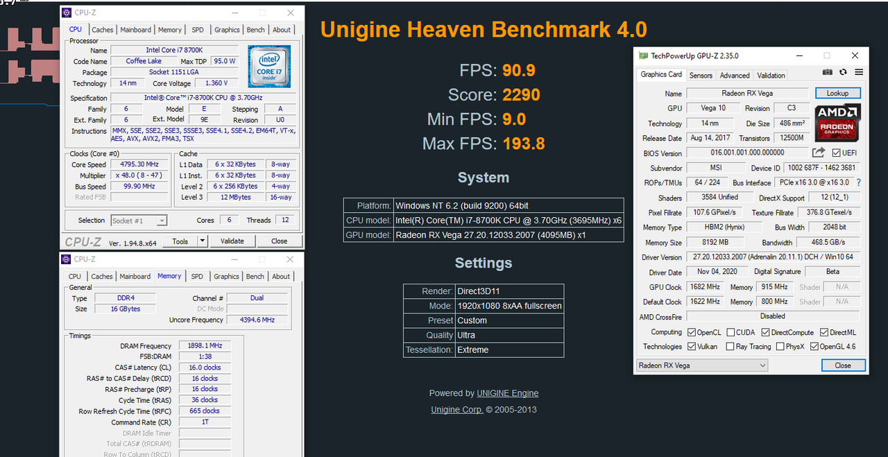Open the Mainboard tab in top CPU-Z window
The width and height of the screenshot is (888, 457).
click(x=136, y=30)
